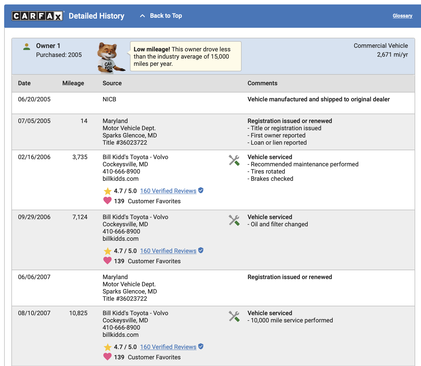The height and width of the screenshot is (366, 421).
Task: Click the Owner 1 person icon
Action: click(27, 47)
